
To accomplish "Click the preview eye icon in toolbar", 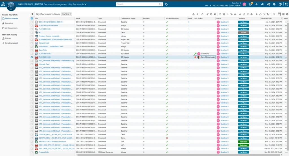I will [202, 14].
